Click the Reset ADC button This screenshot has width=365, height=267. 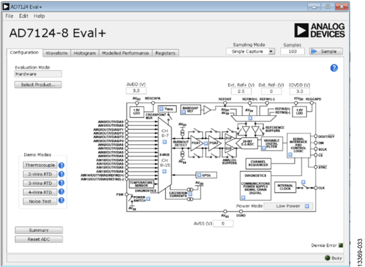pyautogui.click(x=39, y=239)
